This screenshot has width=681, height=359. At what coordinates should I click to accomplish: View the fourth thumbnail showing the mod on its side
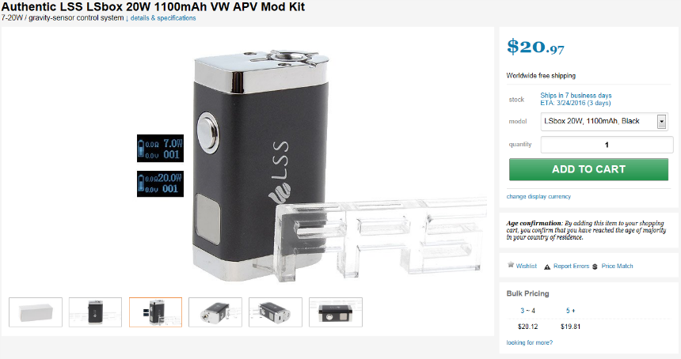click(x=215, y=312)
